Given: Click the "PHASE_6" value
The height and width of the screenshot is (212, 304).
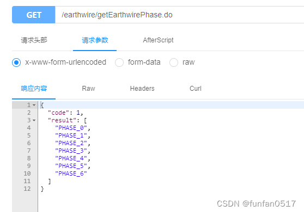Looking at the screenshot, I should click(x=71, y=173).
